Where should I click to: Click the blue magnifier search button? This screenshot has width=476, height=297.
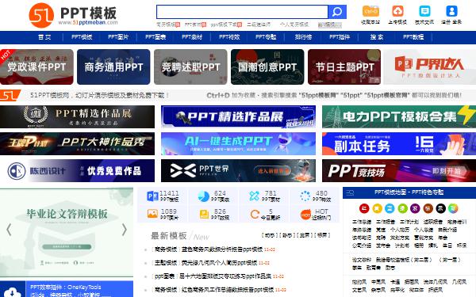[x=337, y=12]
